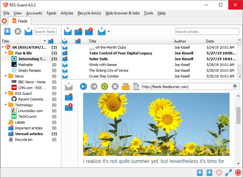This screenshot has height=178, width=243.
Task: Open the Tools menu
Action: [x=148, y=13]
